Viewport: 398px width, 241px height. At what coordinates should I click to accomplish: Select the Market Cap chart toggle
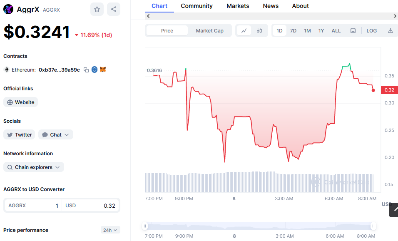[210, 31]
